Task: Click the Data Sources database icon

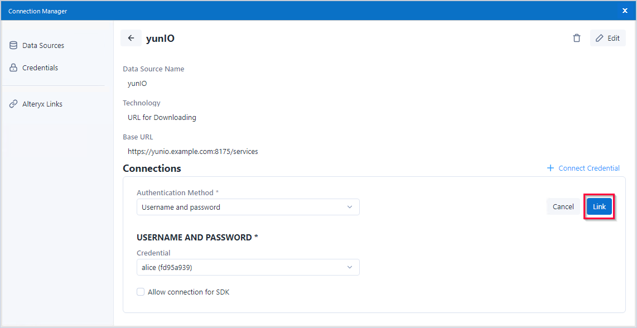Action: coord(13,46)
